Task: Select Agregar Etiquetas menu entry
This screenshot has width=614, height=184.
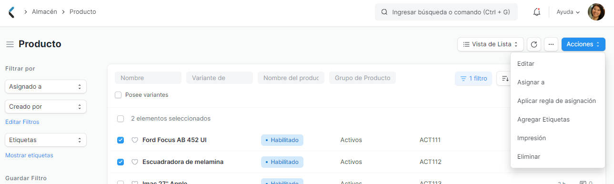Action: coord(558,120)
